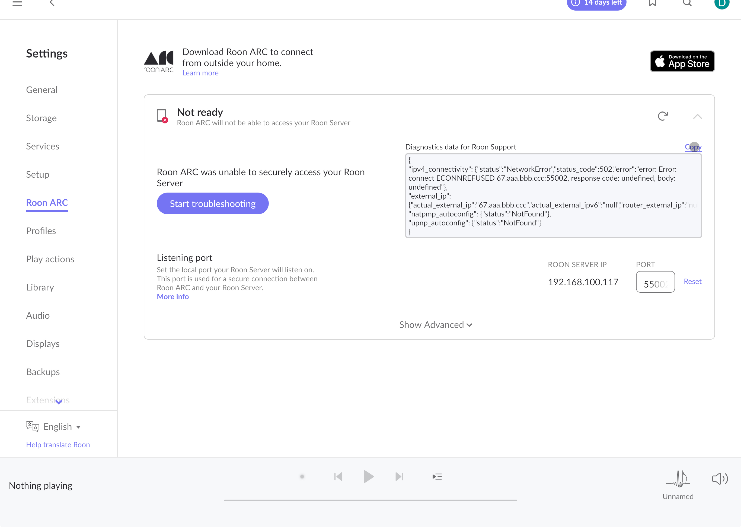
Task: Click Start troubleshooting button
Action: [212, 203]
